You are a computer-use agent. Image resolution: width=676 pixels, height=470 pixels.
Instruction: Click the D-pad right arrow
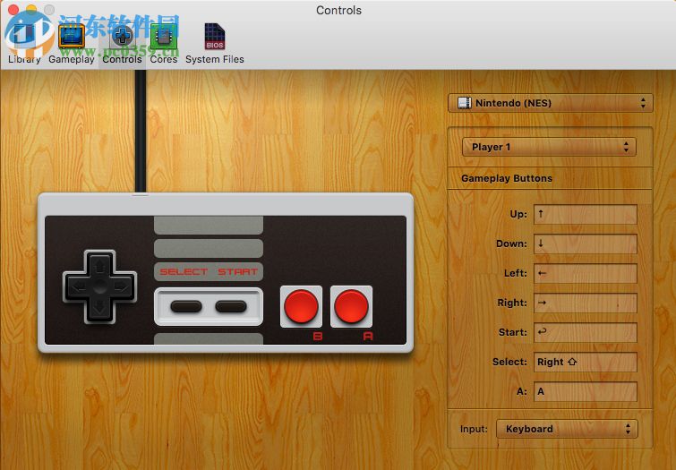click(122, 286)
